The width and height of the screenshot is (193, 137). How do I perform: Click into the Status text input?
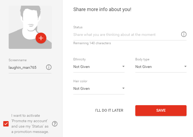(126, 35)
